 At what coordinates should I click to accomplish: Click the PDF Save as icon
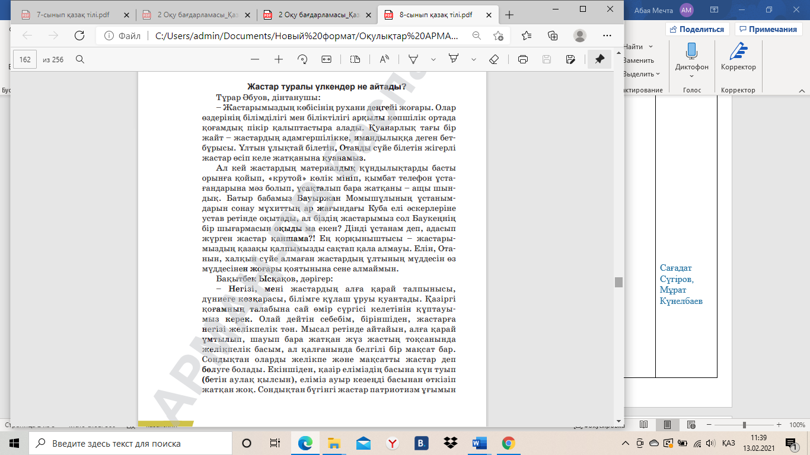(570, 59)
